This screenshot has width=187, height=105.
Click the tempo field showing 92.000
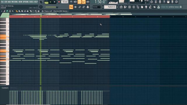[x=65, y=2]
